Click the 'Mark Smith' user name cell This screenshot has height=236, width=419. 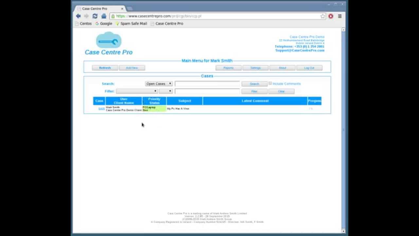[x=113, y=107]
